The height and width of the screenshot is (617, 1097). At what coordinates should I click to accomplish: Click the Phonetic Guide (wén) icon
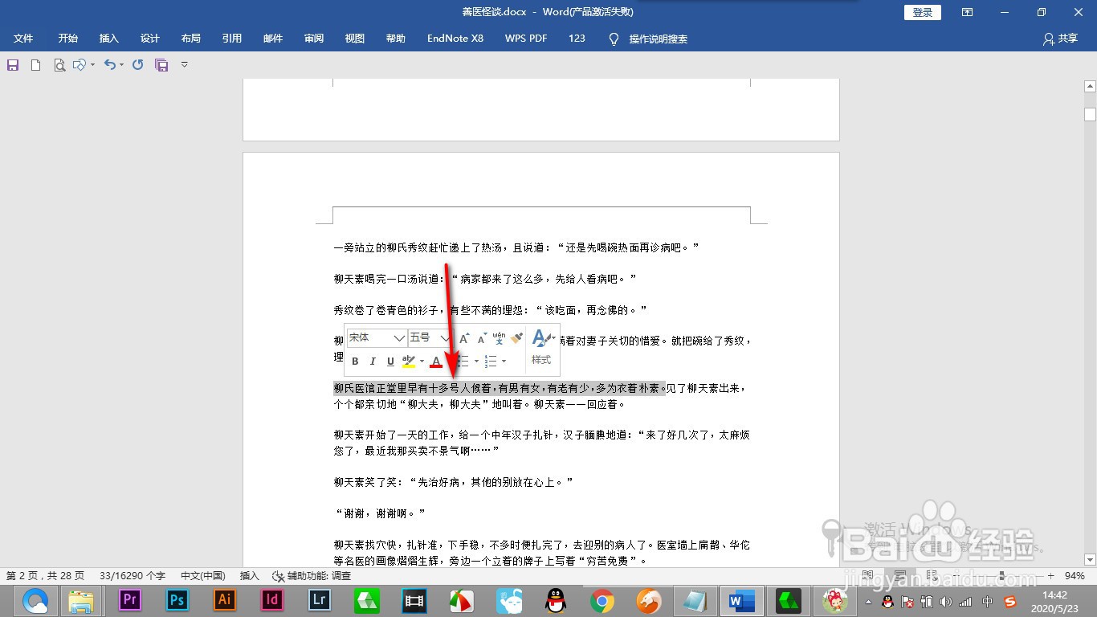pyautogui.click(x=498, y=337)
